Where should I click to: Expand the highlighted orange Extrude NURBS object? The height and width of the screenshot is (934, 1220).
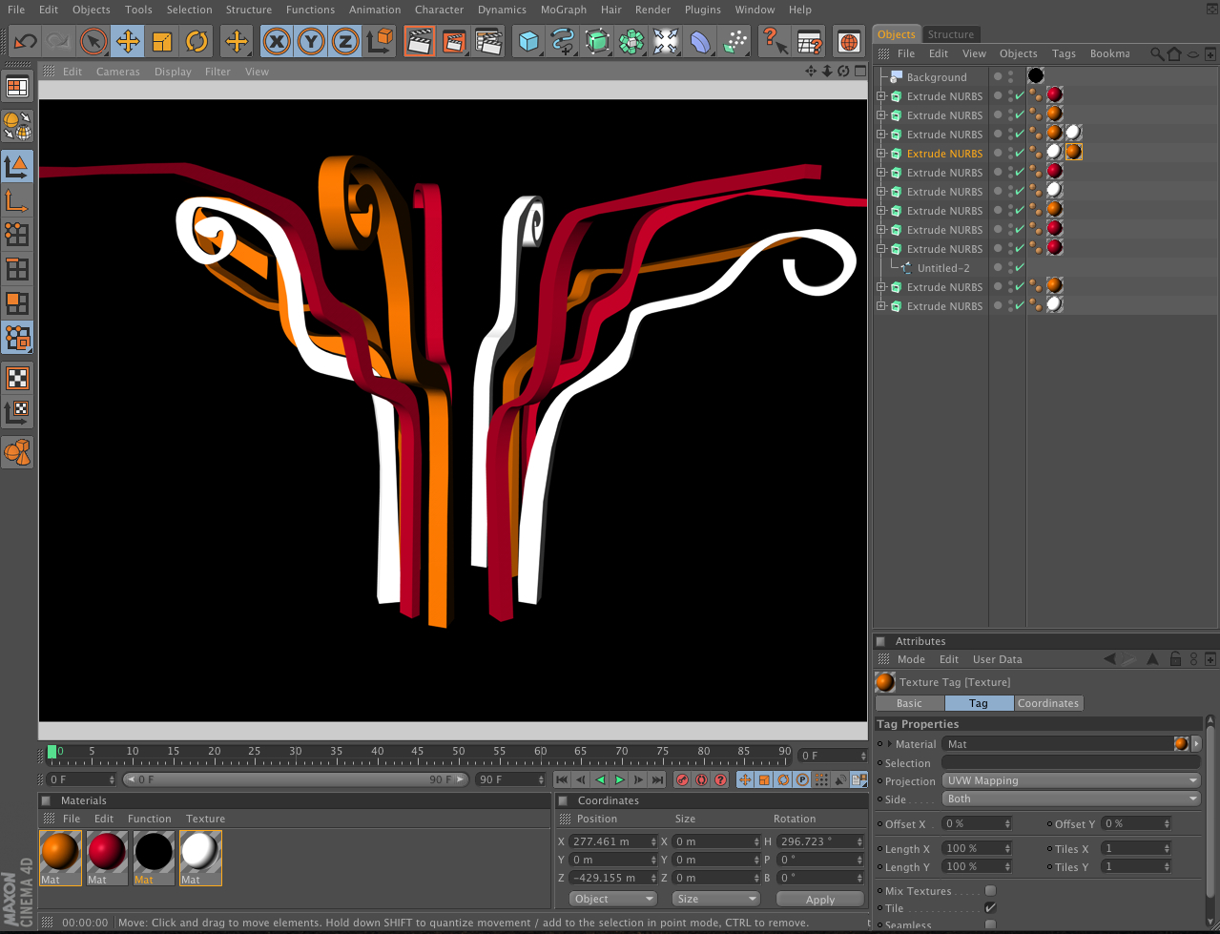click(x=881, y=154)
